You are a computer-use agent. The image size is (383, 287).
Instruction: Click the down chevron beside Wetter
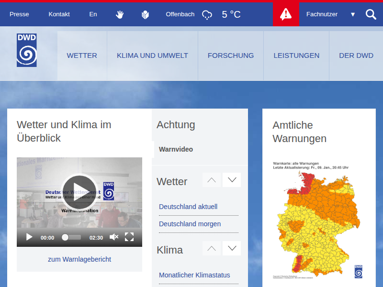tap(232, 180)
